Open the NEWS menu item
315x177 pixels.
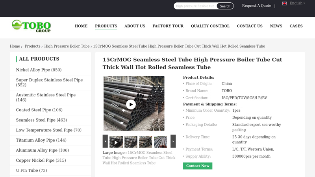276,26
